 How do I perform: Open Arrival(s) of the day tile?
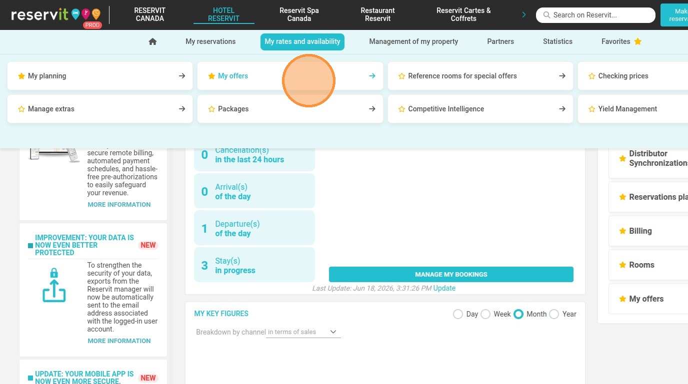pos(254,191)
